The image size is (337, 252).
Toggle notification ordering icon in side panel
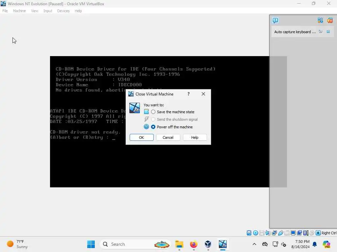[x=320, y=20]
